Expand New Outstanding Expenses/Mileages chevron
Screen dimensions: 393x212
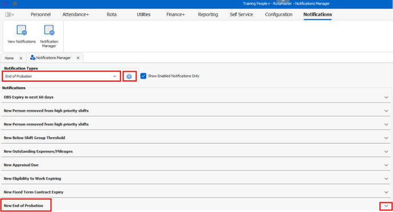(386, 152)
